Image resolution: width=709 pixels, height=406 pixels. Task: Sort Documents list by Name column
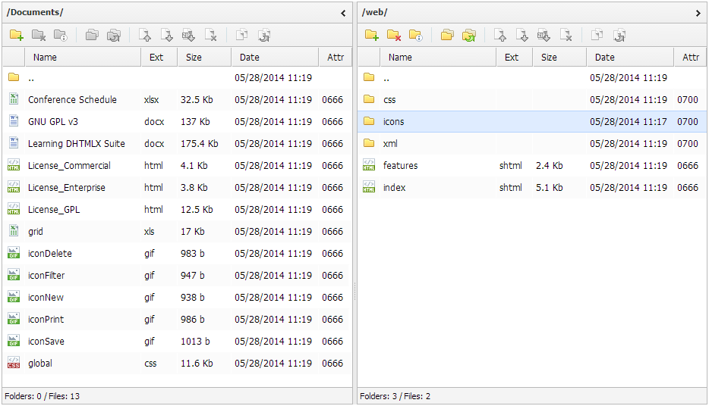pos(83,58)
